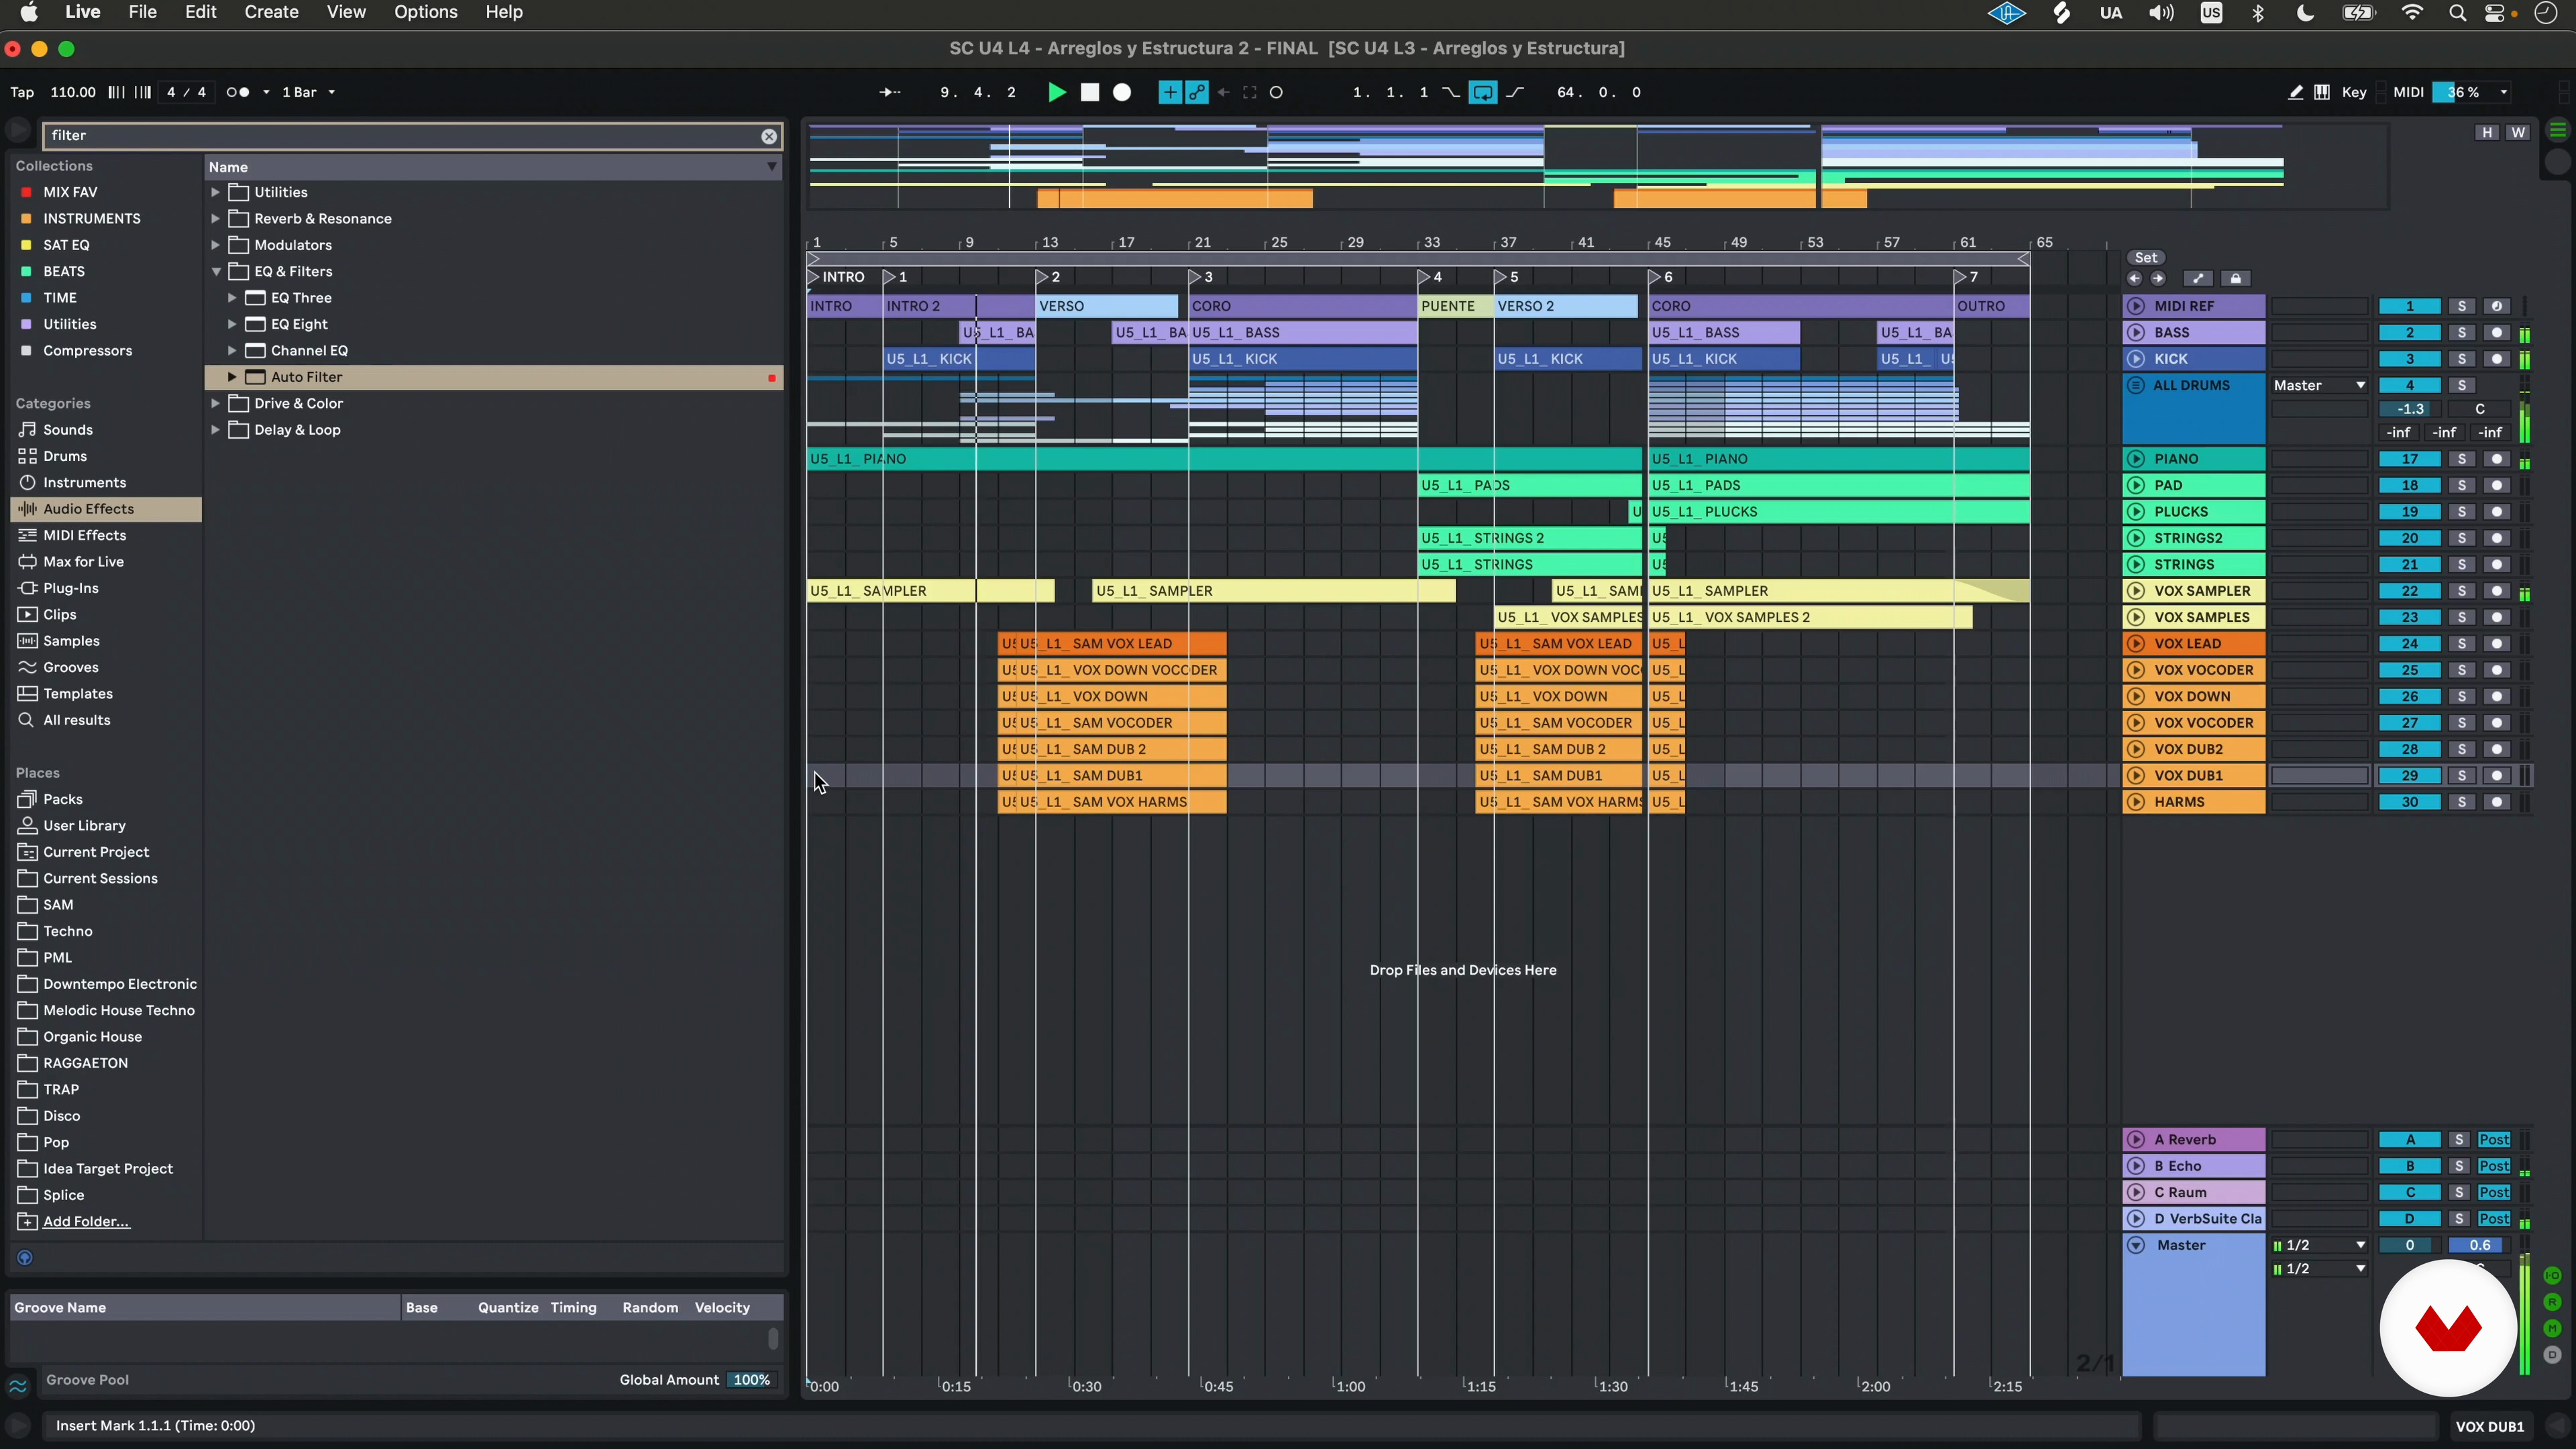
Task: Expand the Auto Filter folder
Action: tap(232, 377)
